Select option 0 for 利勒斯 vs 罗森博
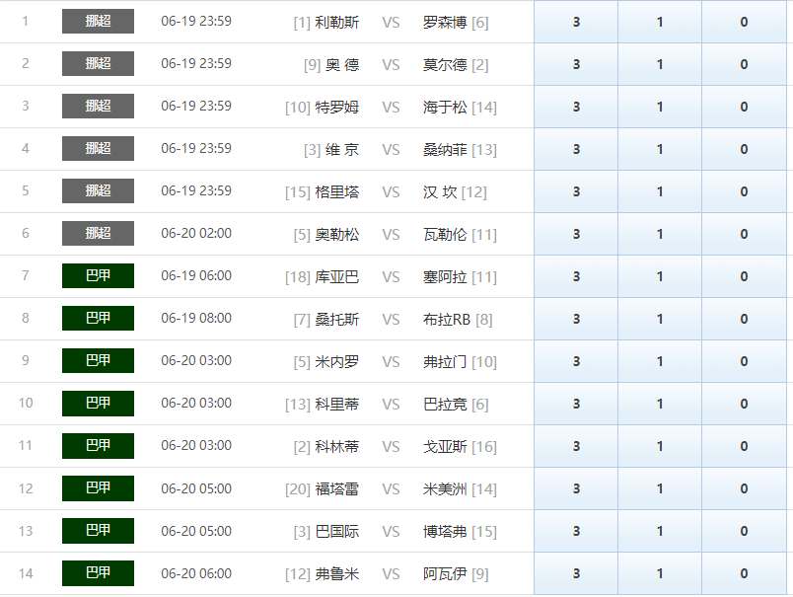The height and width of the screenshot is (597, 793). pyautogui.click(x=744, y=22)
